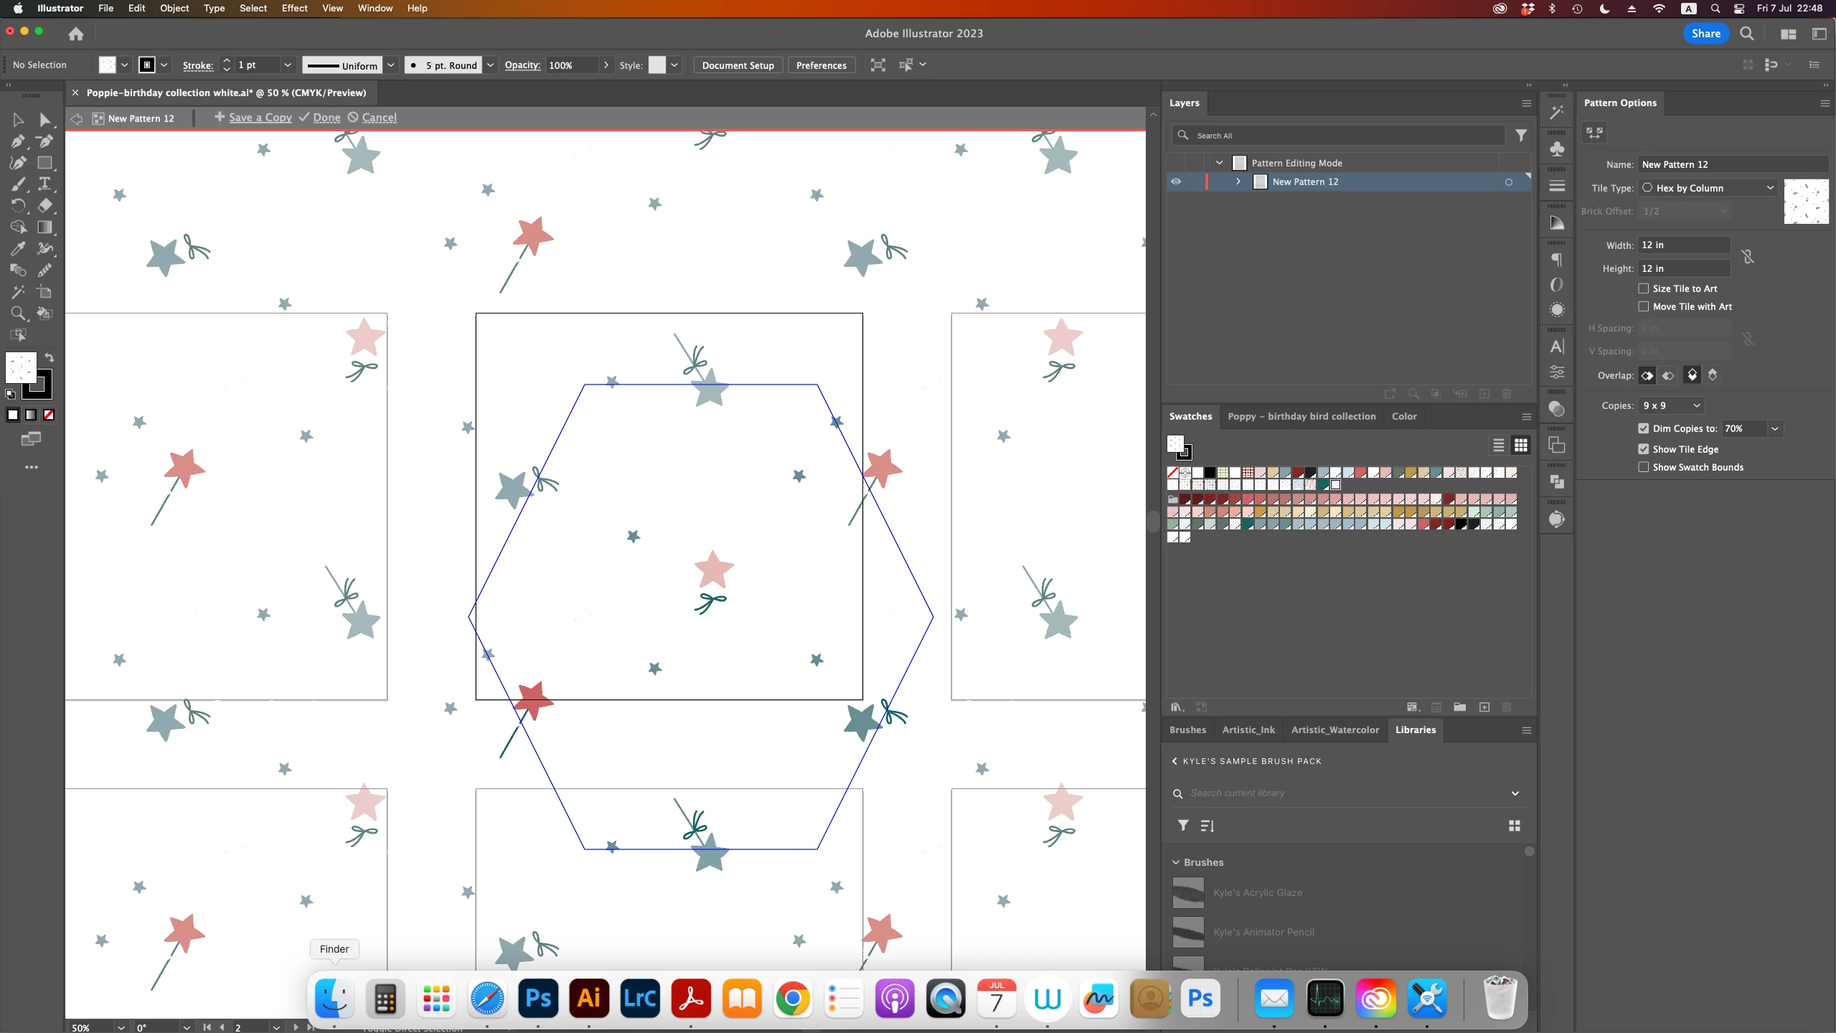Select the Gradient tool
This screenshot has width=1836, height=1033.
(x=44, y=227)
